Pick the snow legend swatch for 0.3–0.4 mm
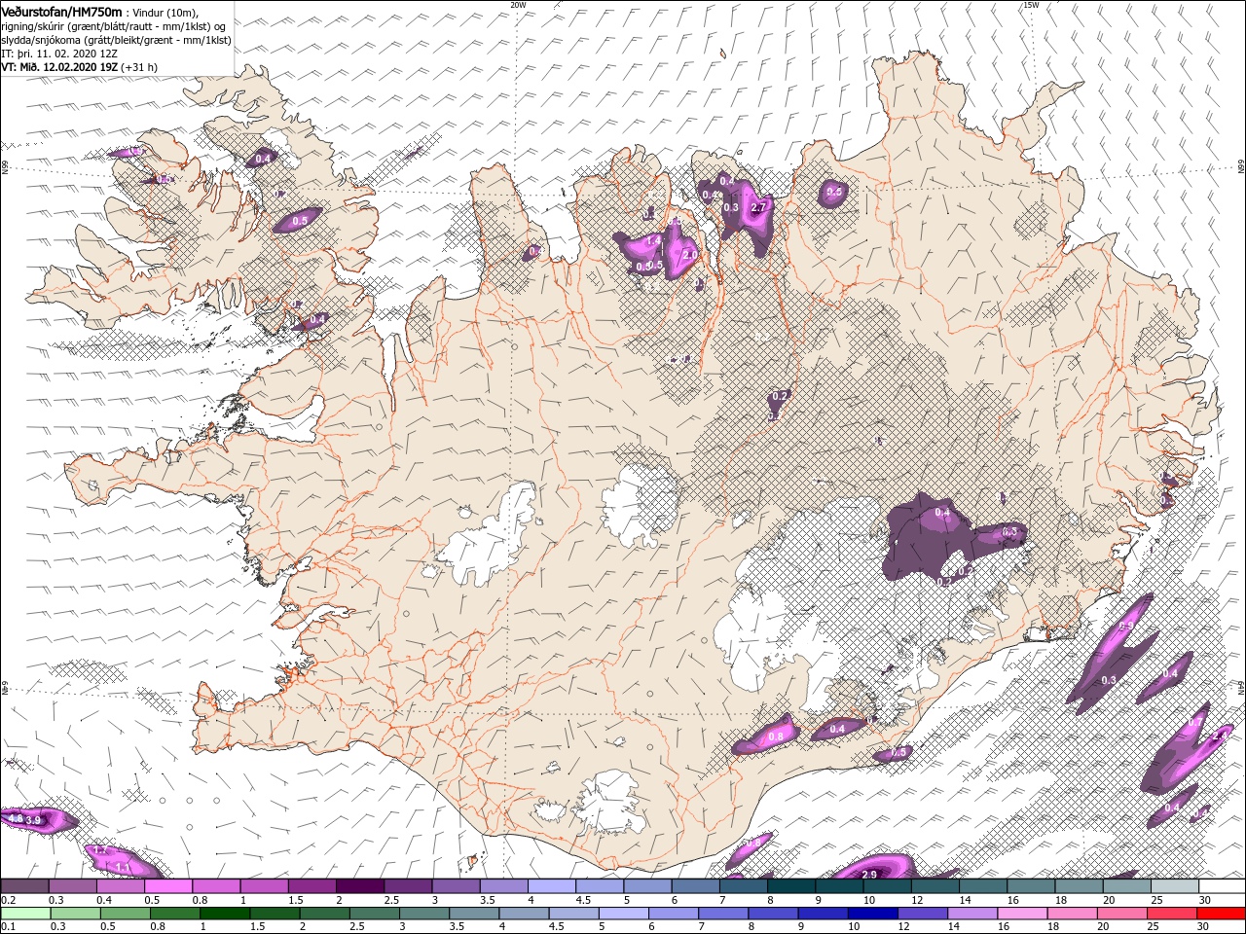Image resolution: width=1246 pixels, height=934 pixels. pos(72,886)
